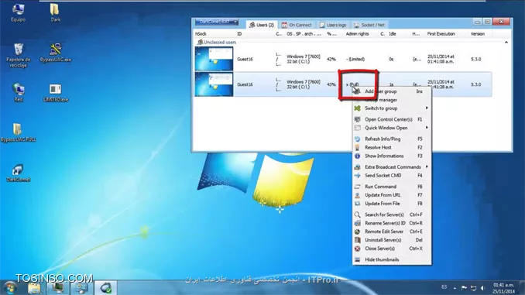Image resolution: width=525 pixels, height=295 pixels.
Task: Choose Hide thumbnails menu entry
Action: coord(392,259)
